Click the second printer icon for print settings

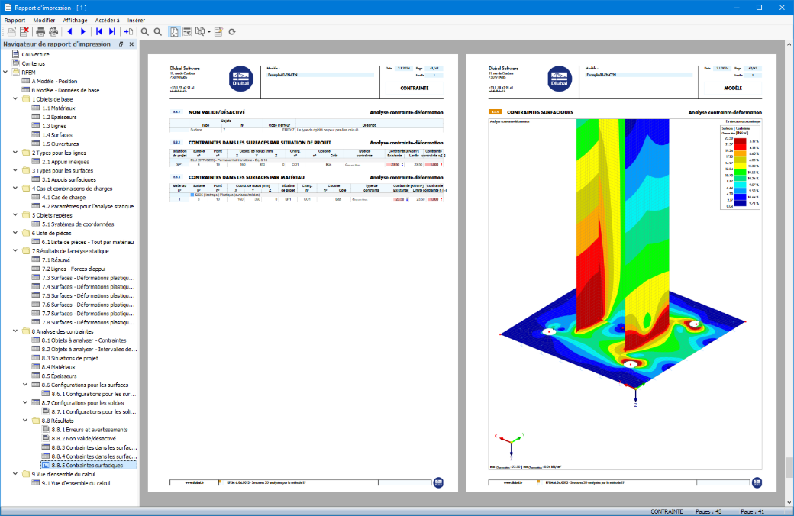53,32
